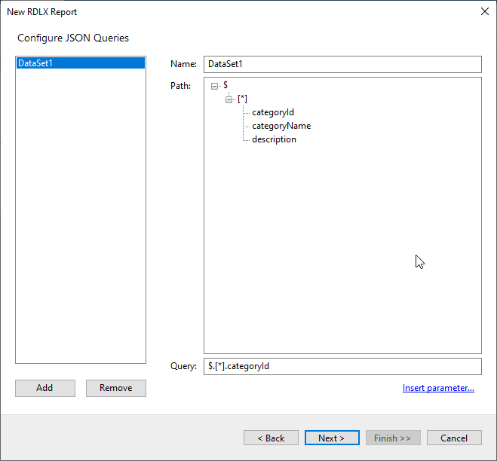Click the Name input field
Image resolution: width=497 pixels, height=461 pixels.
[342, 64]
